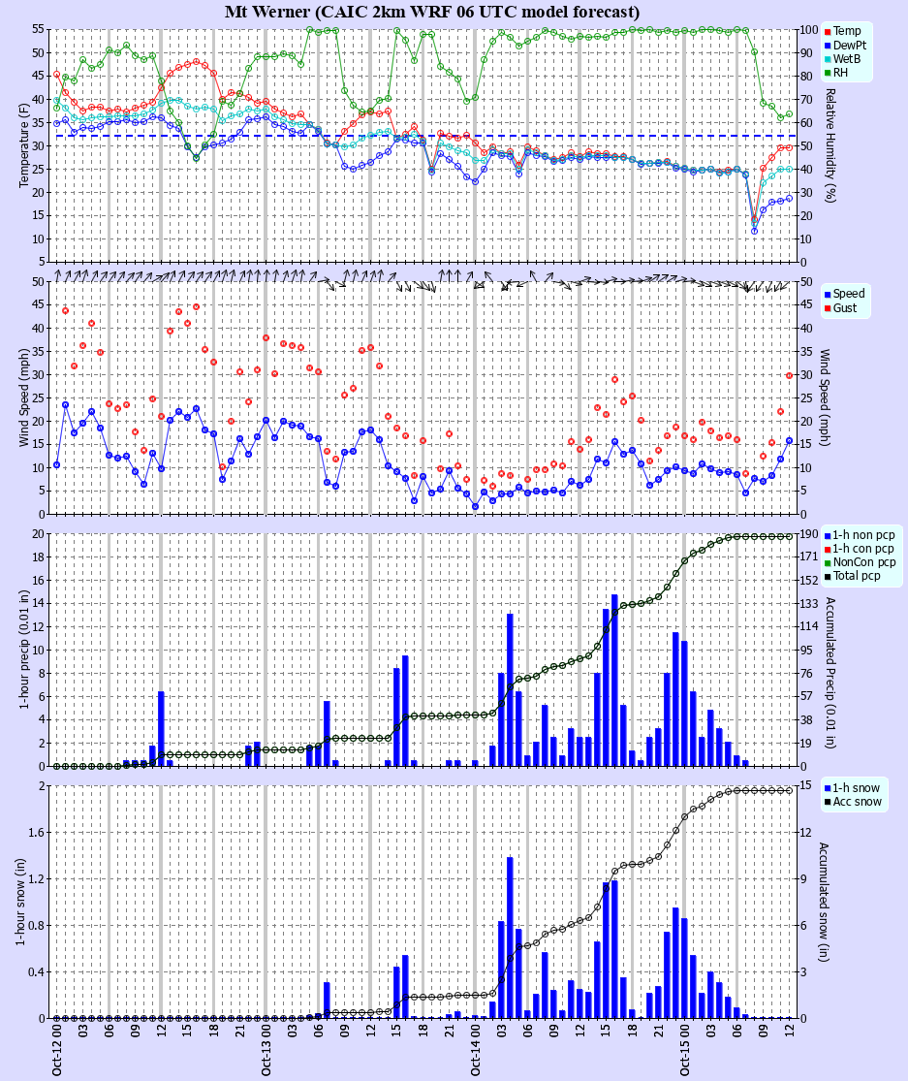Viewport: 908px width, 1081px height.
Task: Select the 'Gust' legend label
Action: tap(845, 307)
